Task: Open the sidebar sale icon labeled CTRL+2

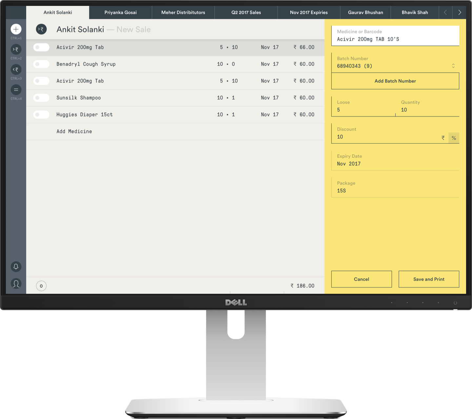Action: click(x=16, y=50)
